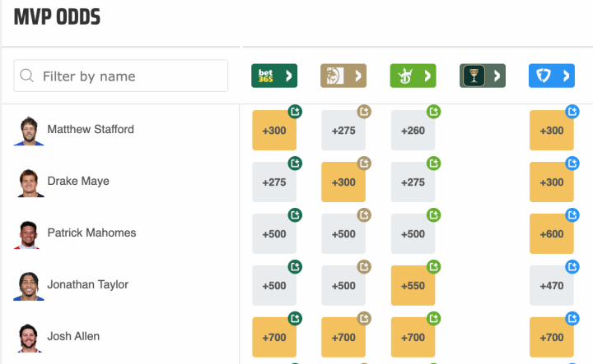The image size is (593, 364).
Task: Choose Drake Maye's +300 BetMGM odds
Action: click(x=343, y=183)
